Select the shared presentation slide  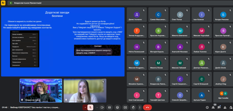[x=63, y=42]
